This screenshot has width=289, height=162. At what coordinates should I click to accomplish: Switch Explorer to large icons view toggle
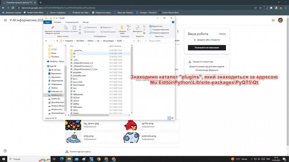[x=172, y=118]
